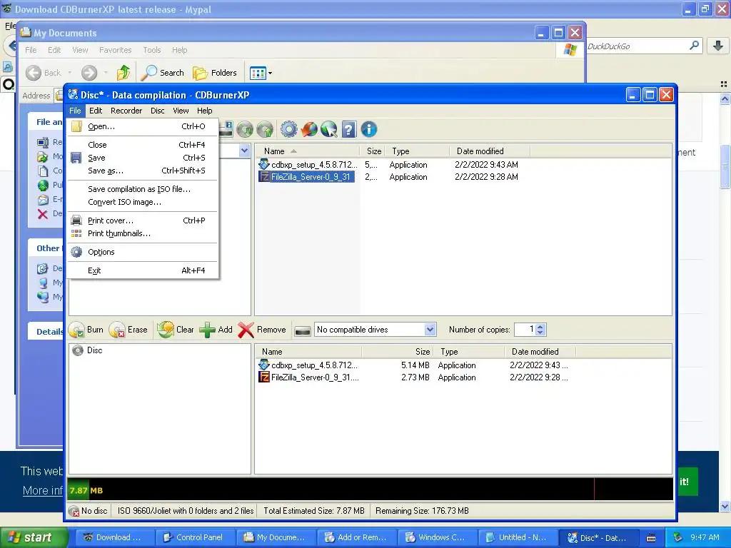
Task: Open the View menu in CDBurnerXP
Action: tap(181, 111)
